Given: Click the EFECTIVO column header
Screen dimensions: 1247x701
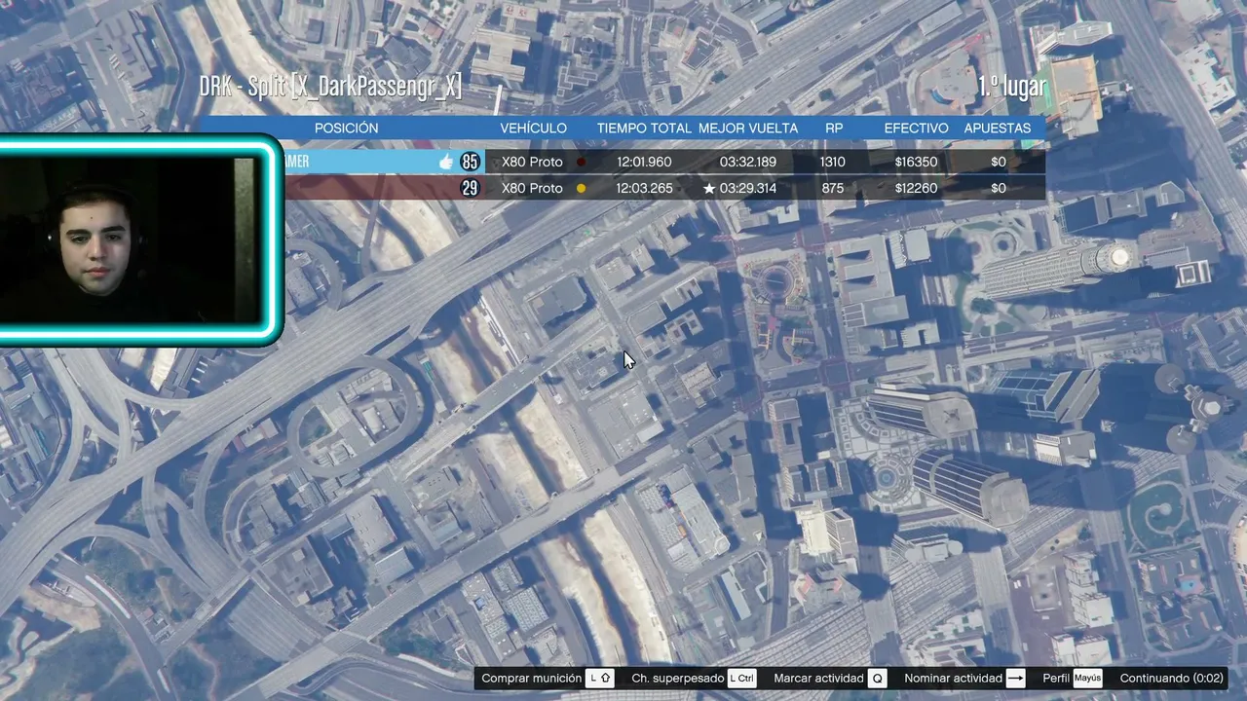Looking at the screenshot, I should [916, 128].
